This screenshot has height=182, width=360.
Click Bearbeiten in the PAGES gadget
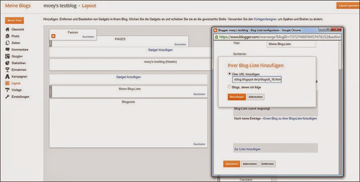(180, 44)
